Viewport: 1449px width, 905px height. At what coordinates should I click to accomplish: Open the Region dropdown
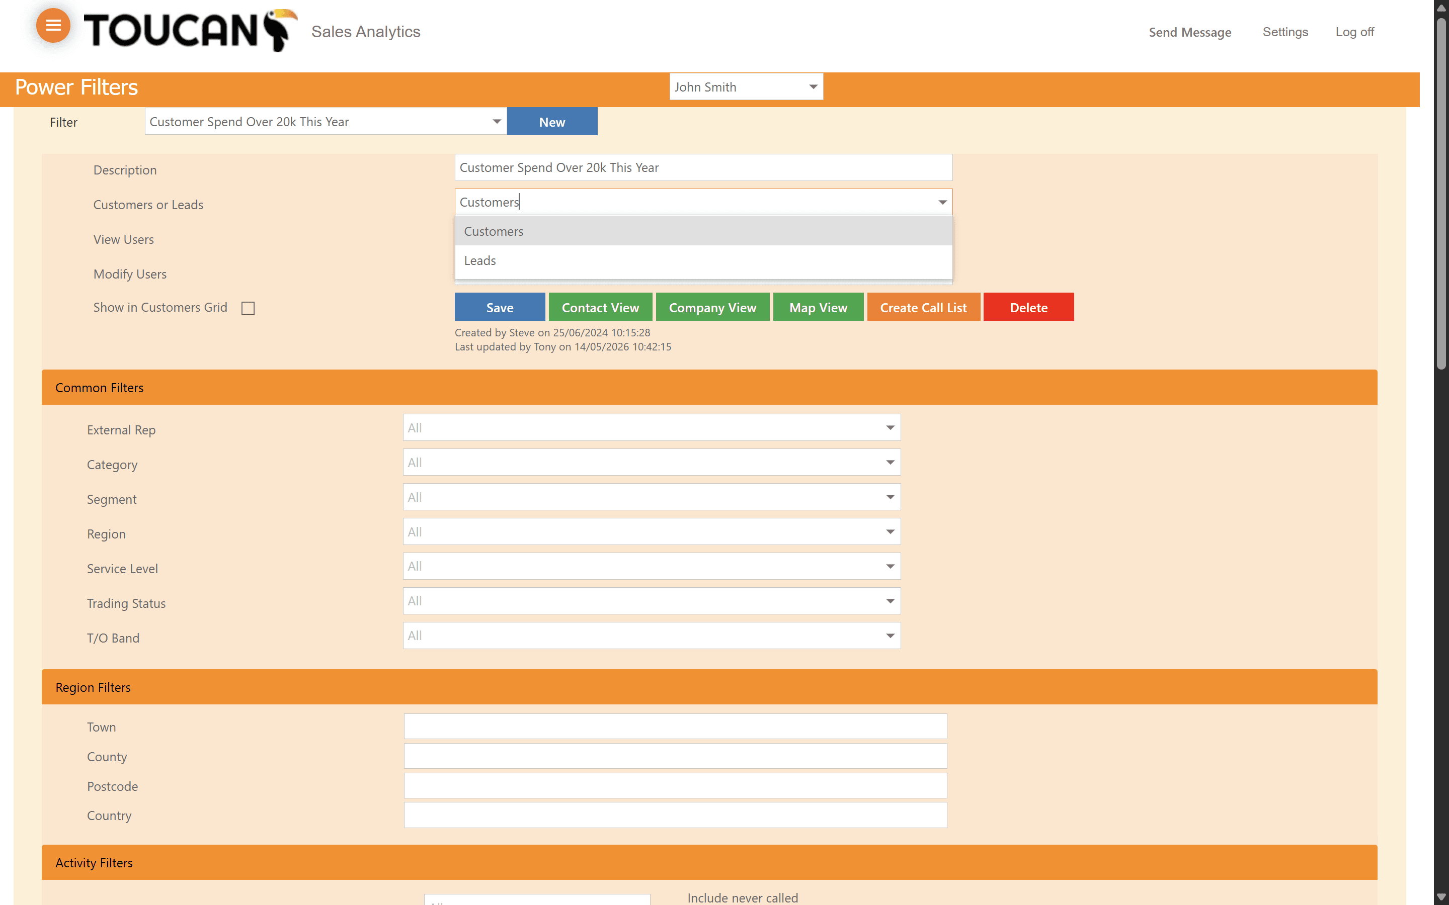(x=652, y=531)
